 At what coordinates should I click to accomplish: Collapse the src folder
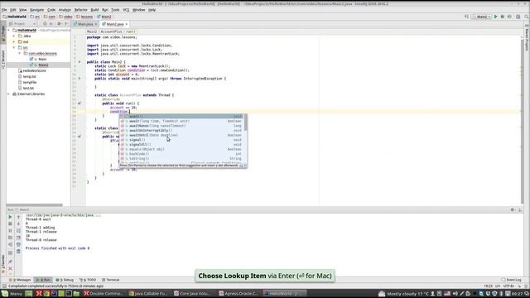coord(14,48)
